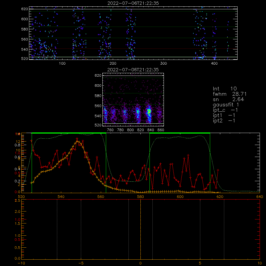Screen dimensions: 266x266
Task: Click the right thick green bar atop profile plot
Action: tap(180, 133)
